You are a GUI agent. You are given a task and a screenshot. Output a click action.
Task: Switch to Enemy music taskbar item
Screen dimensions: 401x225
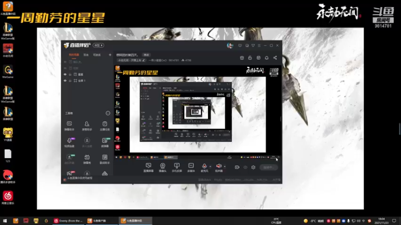(x=69, y=220)
